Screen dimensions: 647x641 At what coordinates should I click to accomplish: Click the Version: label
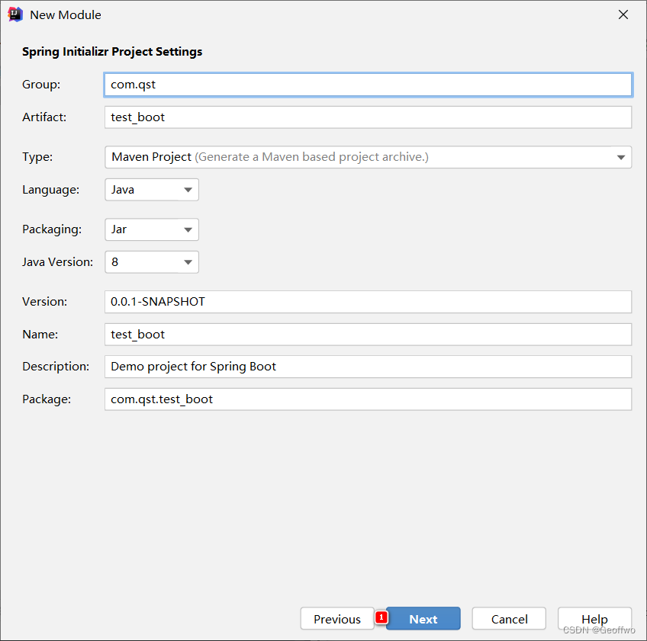[x=44, y=302]
